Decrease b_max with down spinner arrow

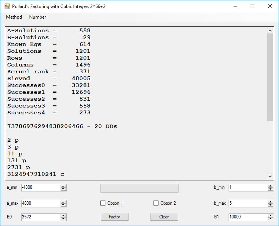tap(271, 205)
